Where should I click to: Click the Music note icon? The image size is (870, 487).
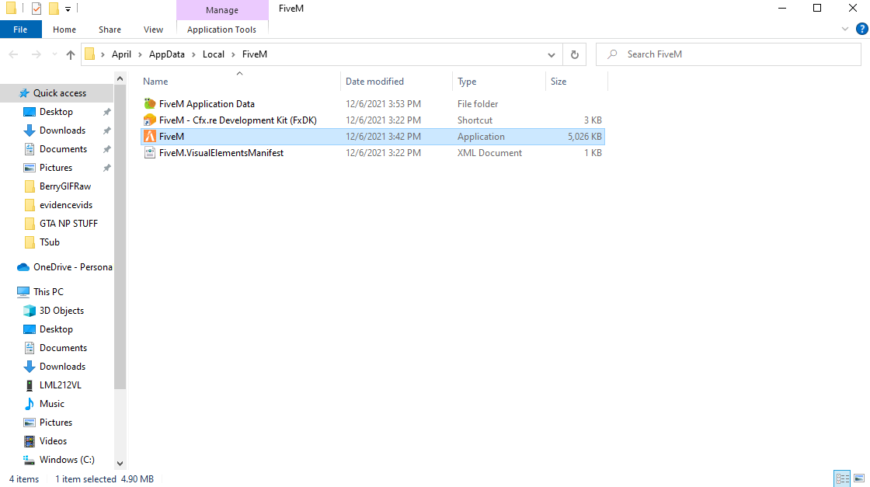tap(30, 404)
